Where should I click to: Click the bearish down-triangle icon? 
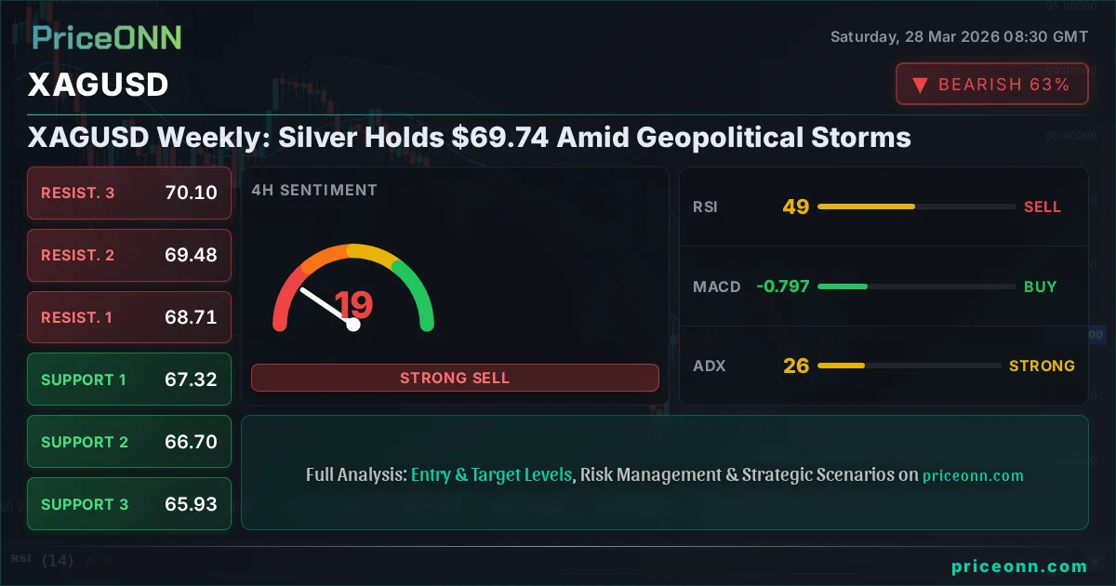click(x=920, y=86)
